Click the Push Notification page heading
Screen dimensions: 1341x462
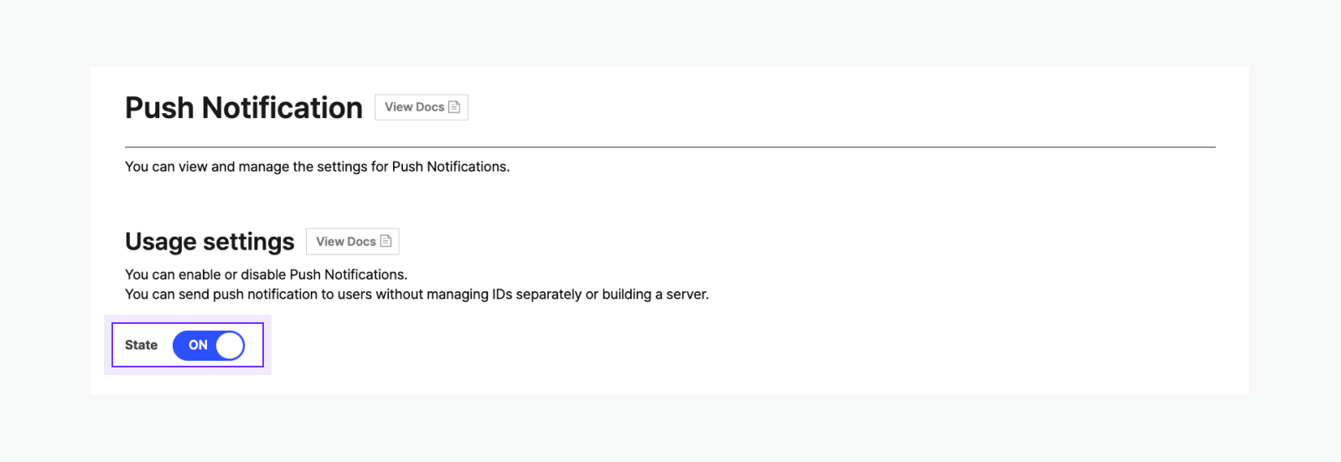click(243, 108)
